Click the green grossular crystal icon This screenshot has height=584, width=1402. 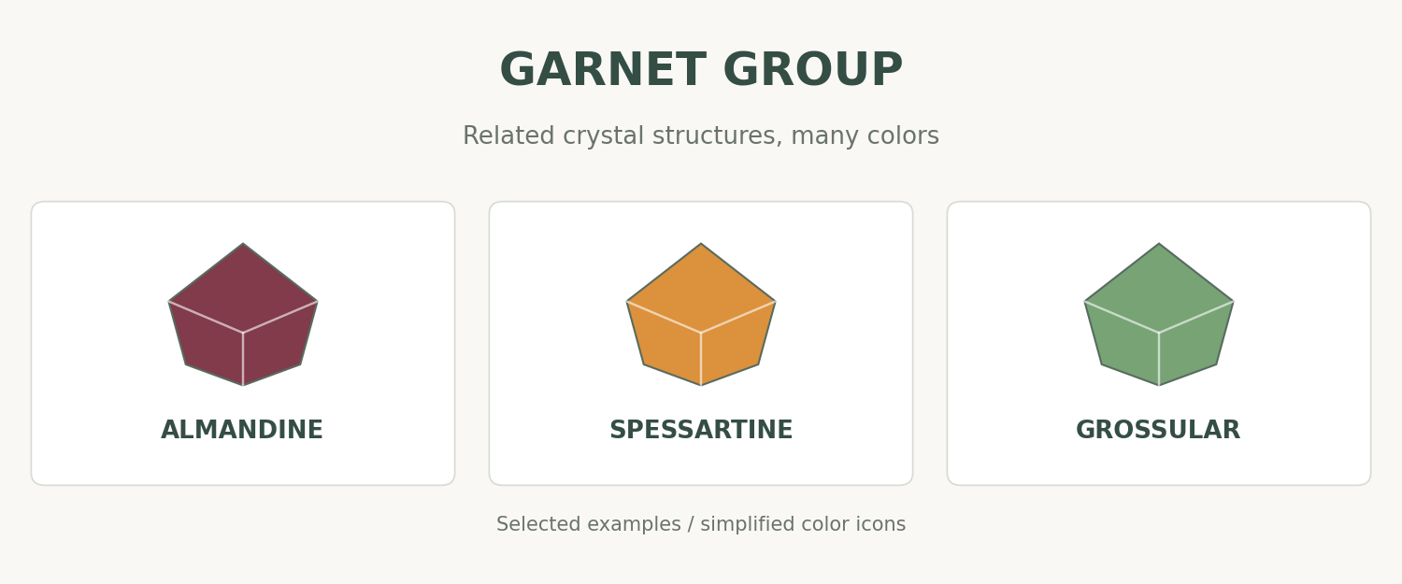point(1159,315)
